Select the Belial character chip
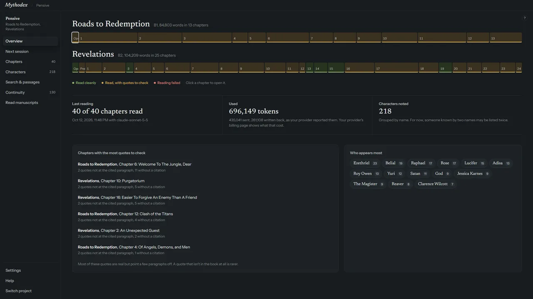This screenshot has width=533, height=299. pyautogui.click(x=394, y=163)
